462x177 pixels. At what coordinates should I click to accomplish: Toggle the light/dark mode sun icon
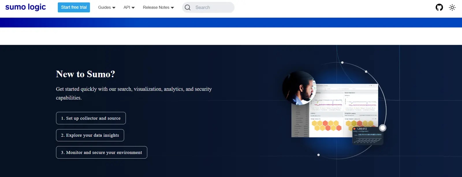(452, 7)
